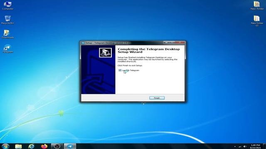
Task: Select the Recycle Bin desktop icon
Action: (x=7, y=20)
